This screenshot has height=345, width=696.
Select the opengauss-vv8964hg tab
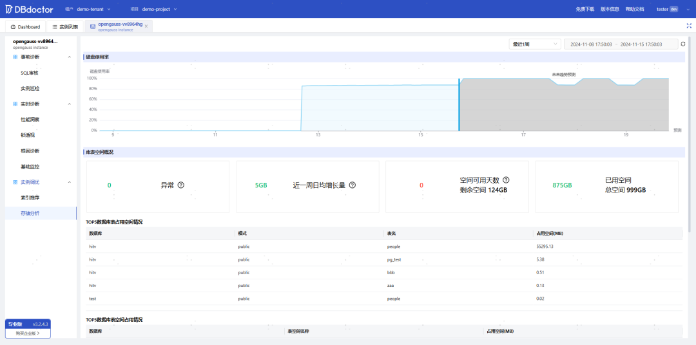pyautogui.click(x=118, y=26)
